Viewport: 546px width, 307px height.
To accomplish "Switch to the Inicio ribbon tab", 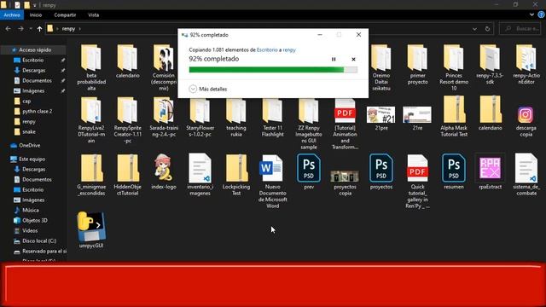I will [36, 15].
